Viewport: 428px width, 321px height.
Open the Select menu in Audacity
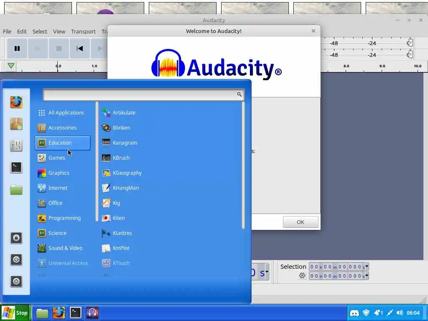40,31
